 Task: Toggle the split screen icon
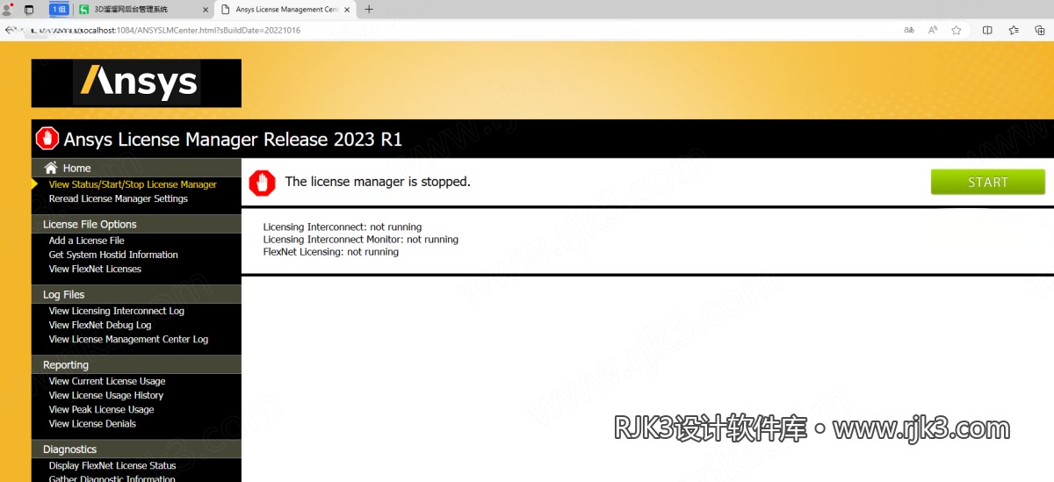(987, 30)
